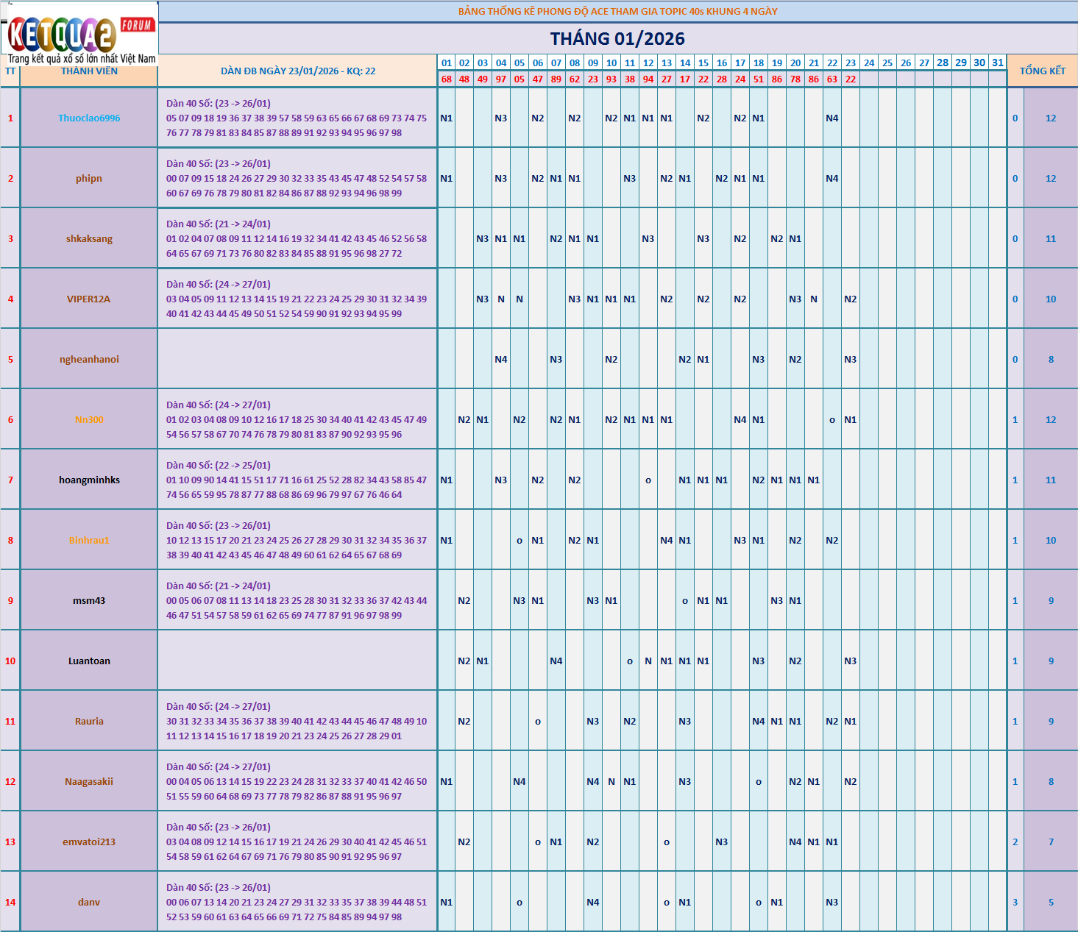Click the emvatoi213 member name

(89, 842)
